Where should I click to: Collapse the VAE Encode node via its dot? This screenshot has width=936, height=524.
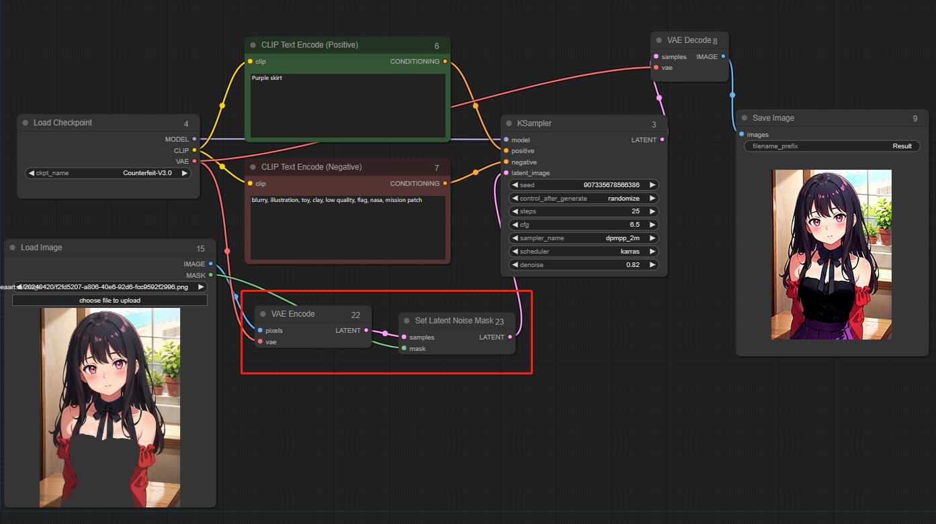coord(263,314)
